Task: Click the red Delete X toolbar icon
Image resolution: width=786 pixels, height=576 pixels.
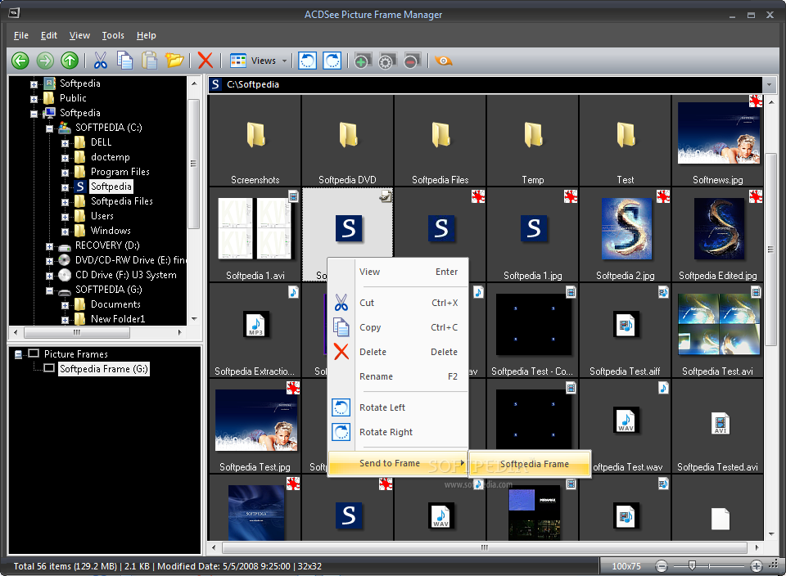Action: coord(206,61)
